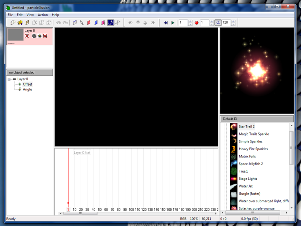Click the move/position crosshair tool icon
301x226 pixels.
click(118, 23)
